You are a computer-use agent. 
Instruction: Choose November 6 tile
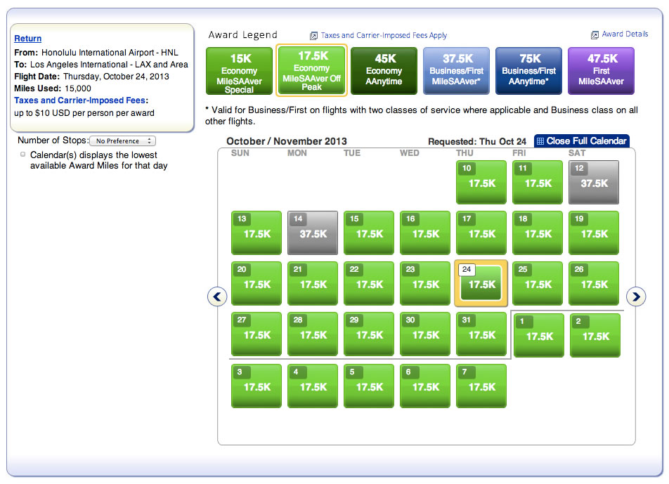tap(425, 386)
